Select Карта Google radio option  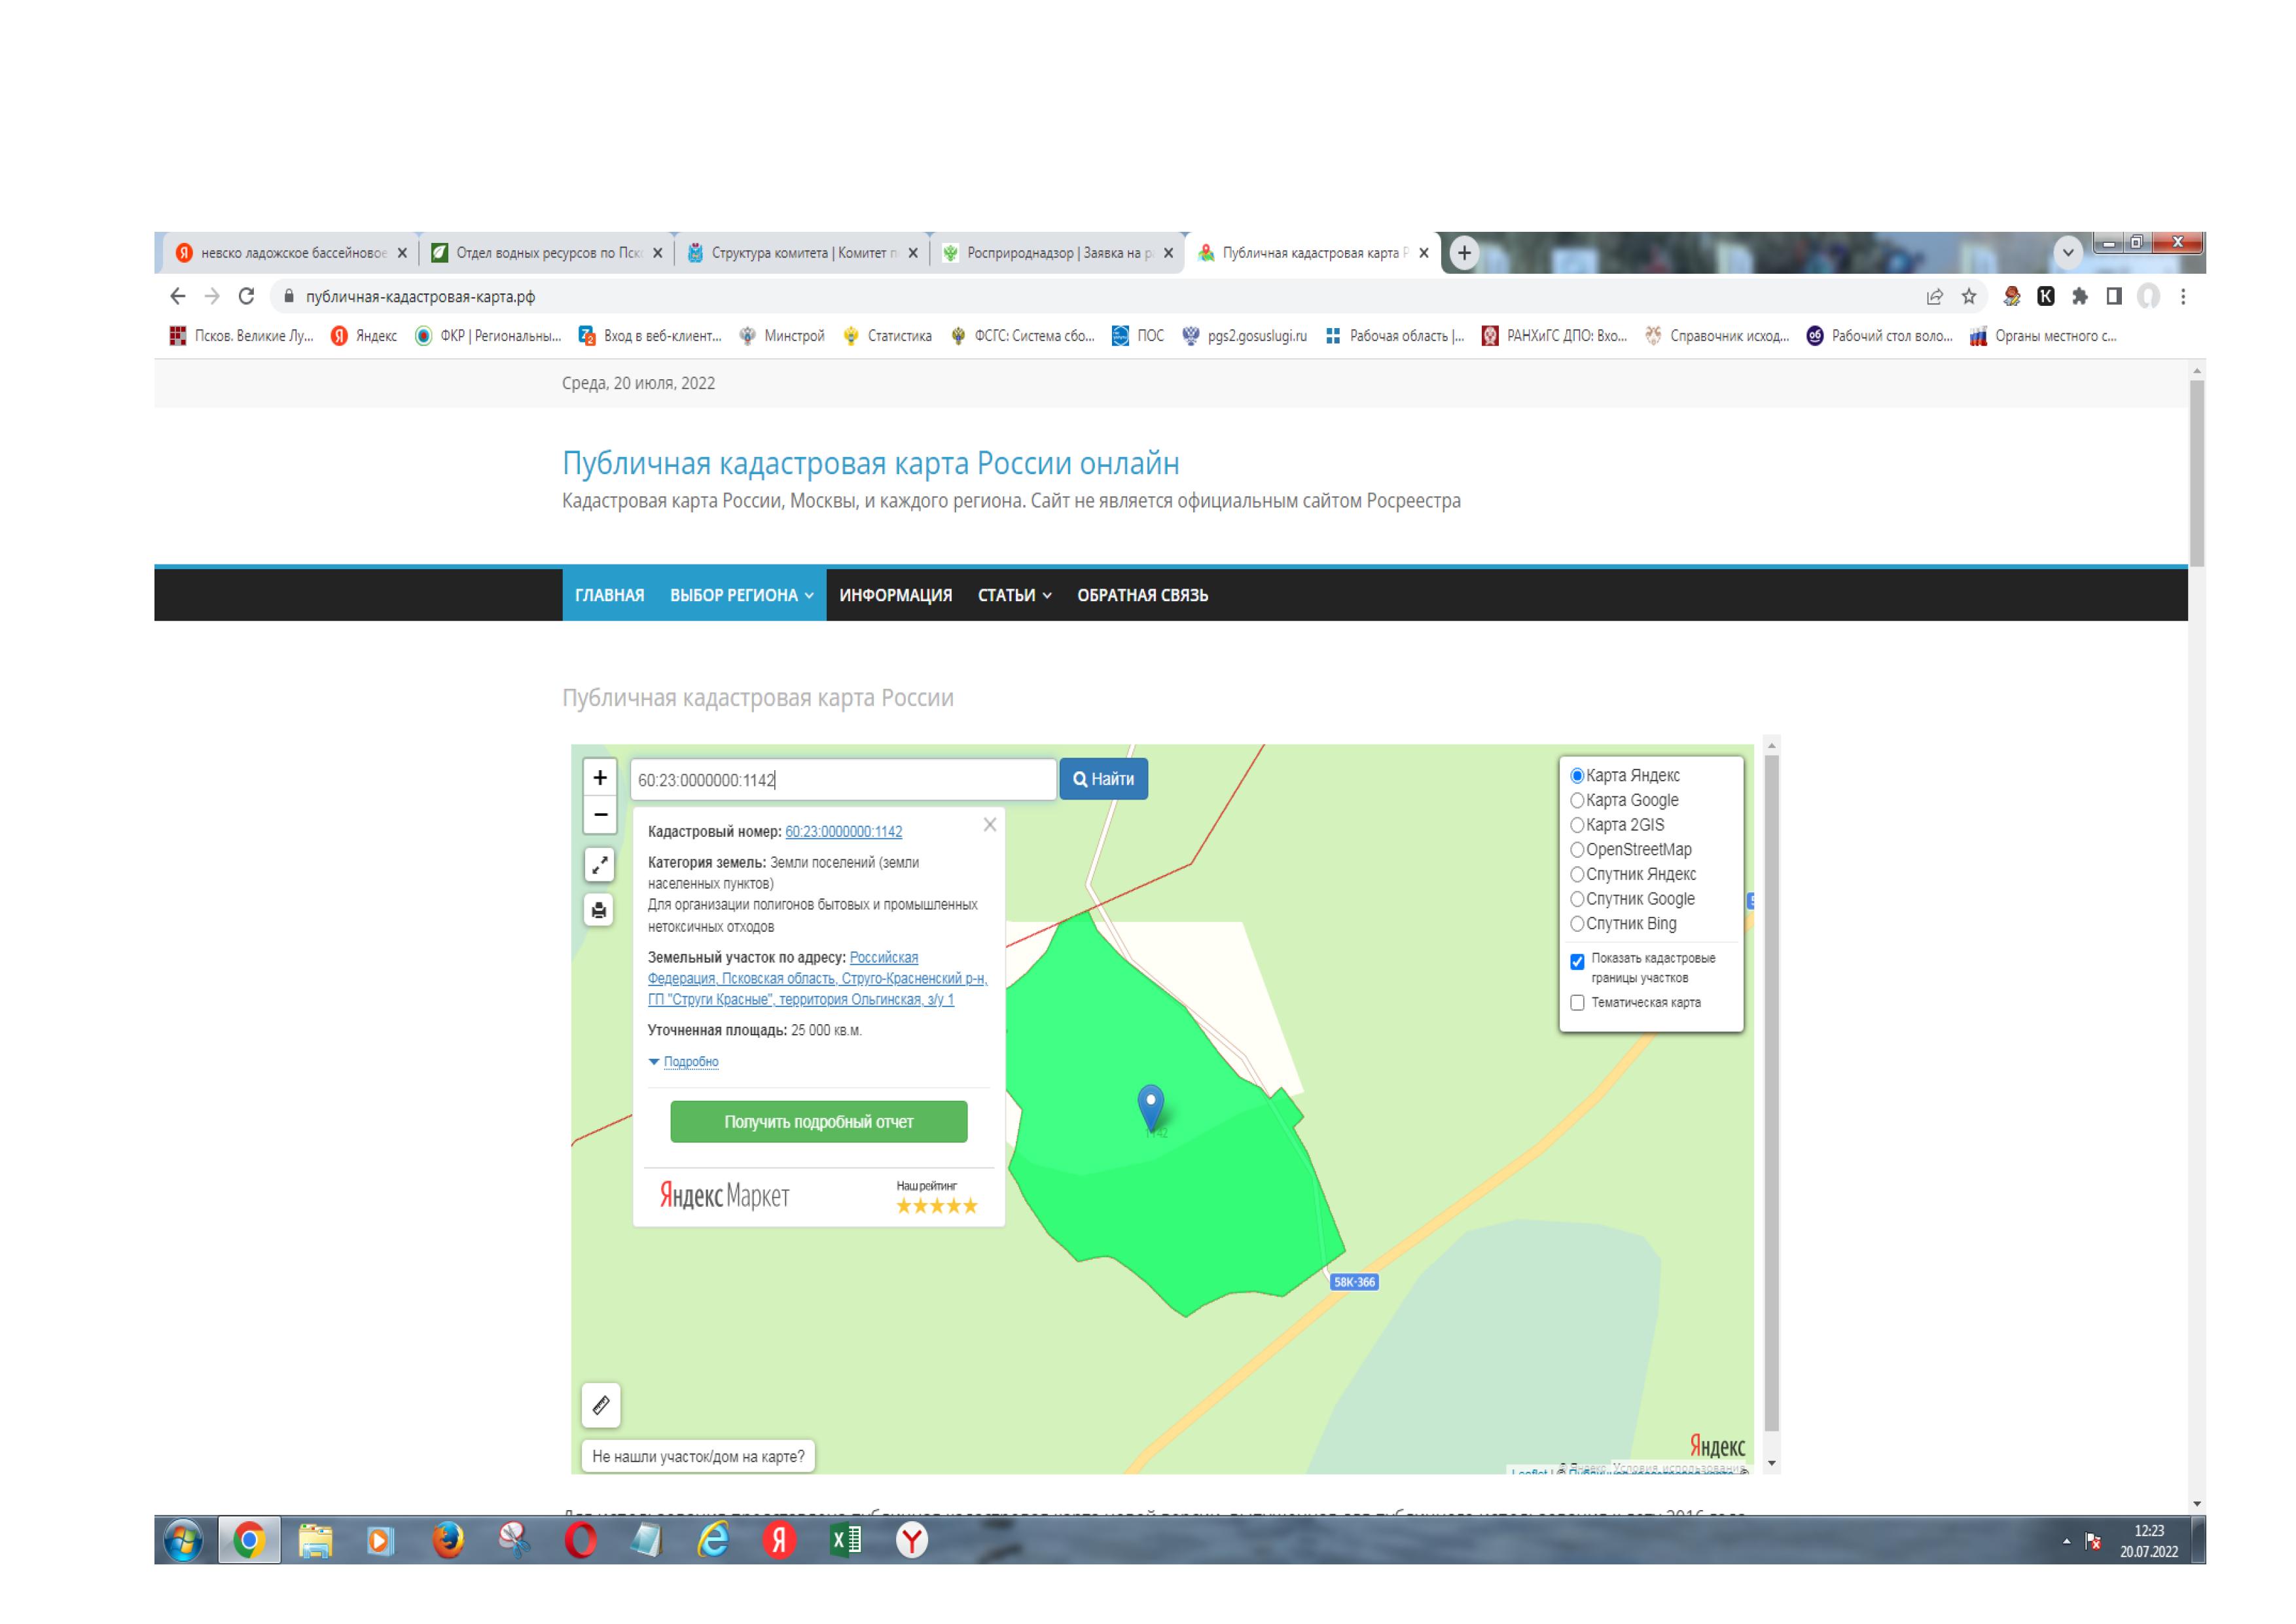pyautogui.click(x=1577, y=800)
